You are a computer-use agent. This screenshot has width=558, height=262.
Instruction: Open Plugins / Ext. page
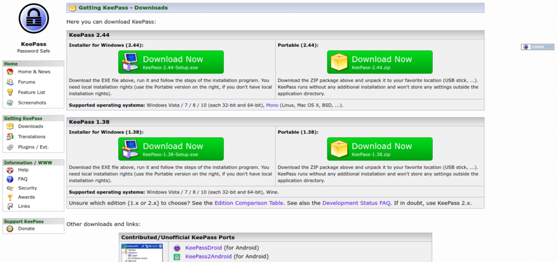coord(33,147)
